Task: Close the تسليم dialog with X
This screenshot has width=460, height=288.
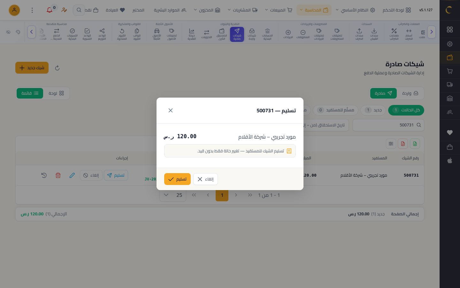Action: [171, 110]
